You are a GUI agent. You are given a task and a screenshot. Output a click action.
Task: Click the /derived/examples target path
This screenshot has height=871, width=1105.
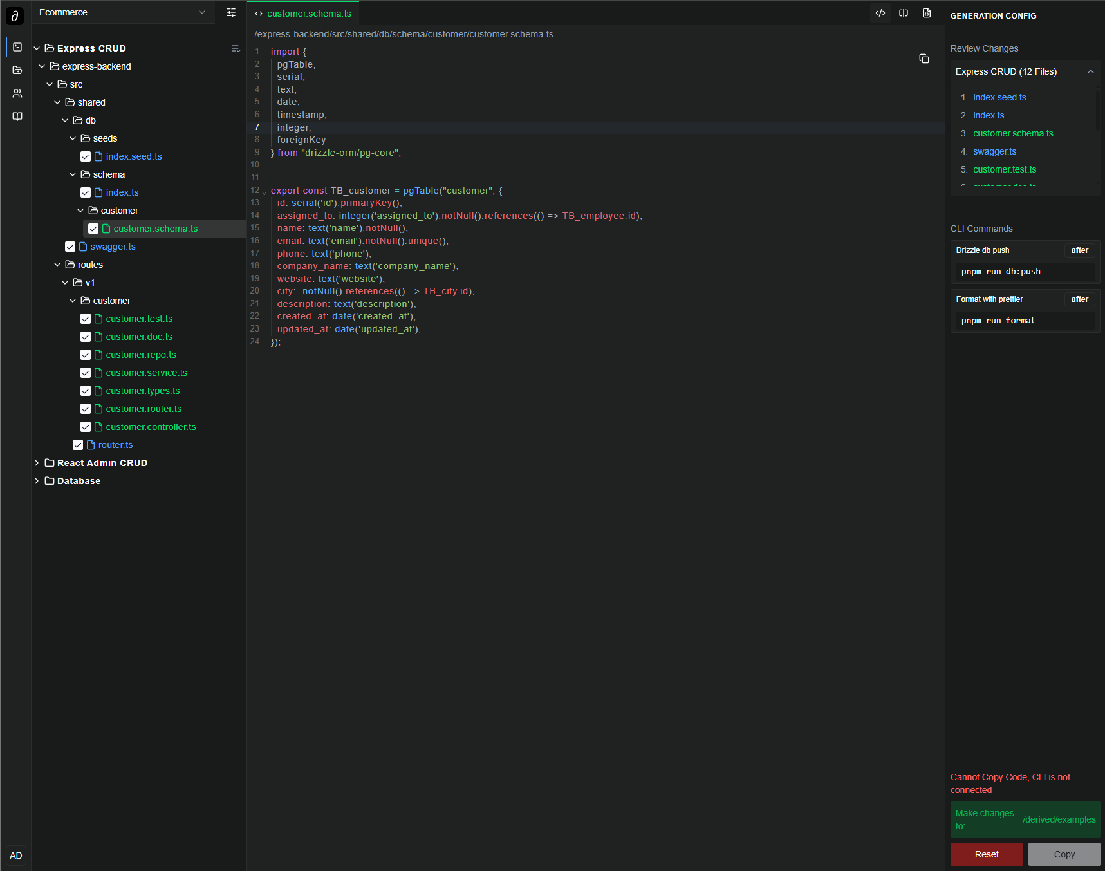[x=1059, y=819]
